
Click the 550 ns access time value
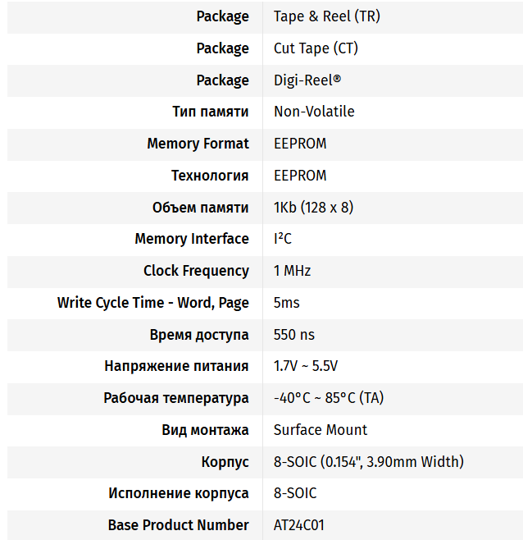(293, 335)
